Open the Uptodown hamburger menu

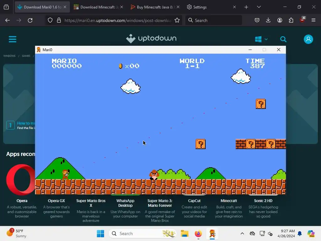tap(13, 39)
